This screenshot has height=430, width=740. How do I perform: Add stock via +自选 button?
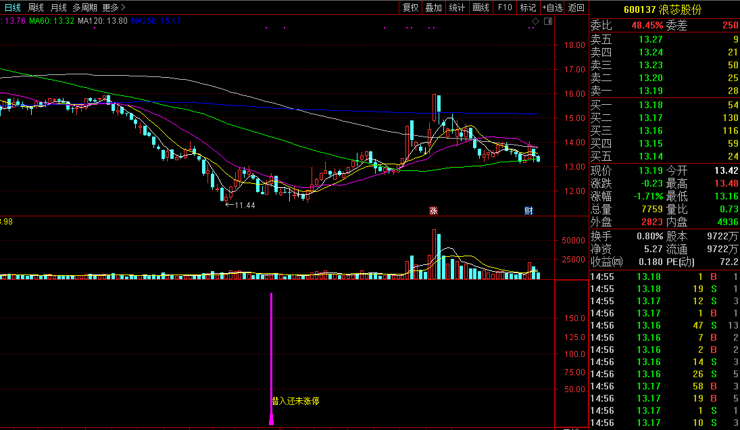click(552, 7)
